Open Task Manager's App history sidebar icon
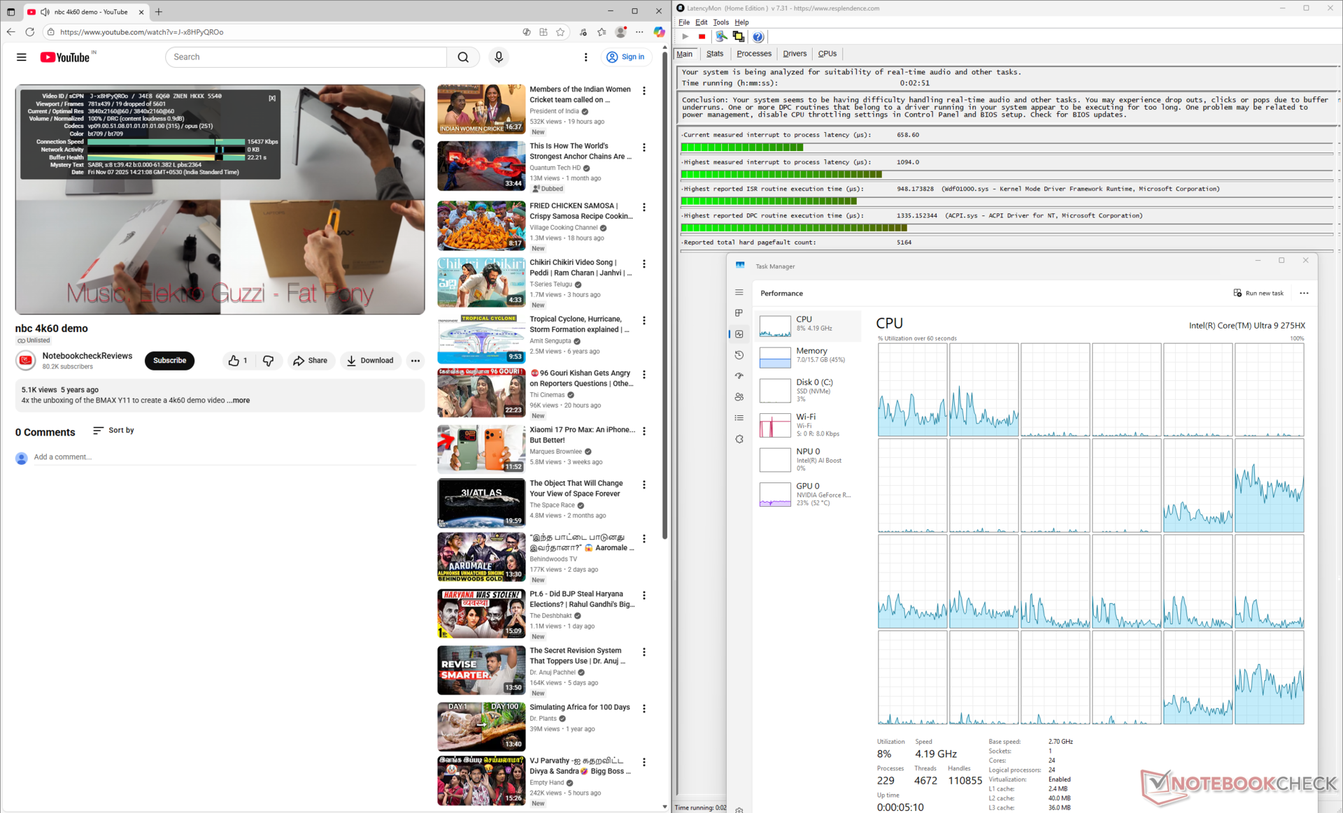Viewport: 1343px width, 813px height. point(739,355)
